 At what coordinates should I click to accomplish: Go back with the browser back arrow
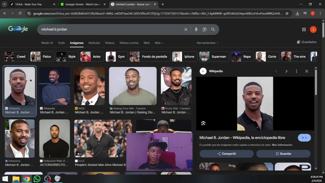pos(5,13)
